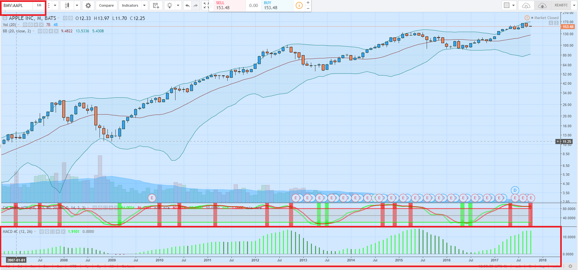This screenshot has width=578, height=270.
Task: Expand the chart style dropdown arrow
Action: pyautogui.click(x=77, y=5)
